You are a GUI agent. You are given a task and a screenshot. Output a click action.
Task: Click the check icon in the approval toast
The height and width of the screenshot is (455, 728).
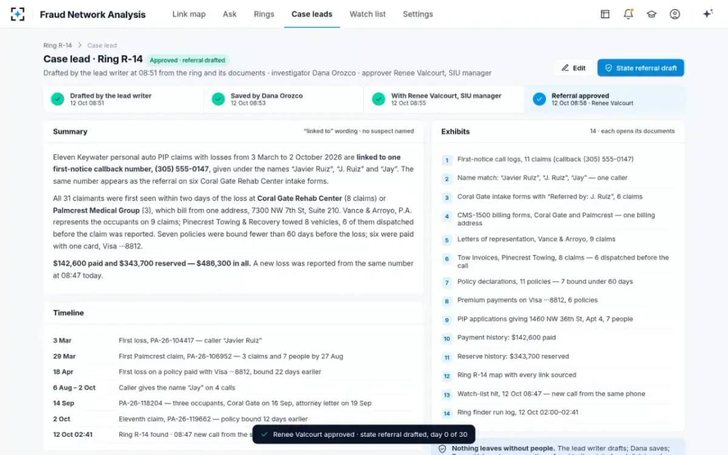coord(264,434)
